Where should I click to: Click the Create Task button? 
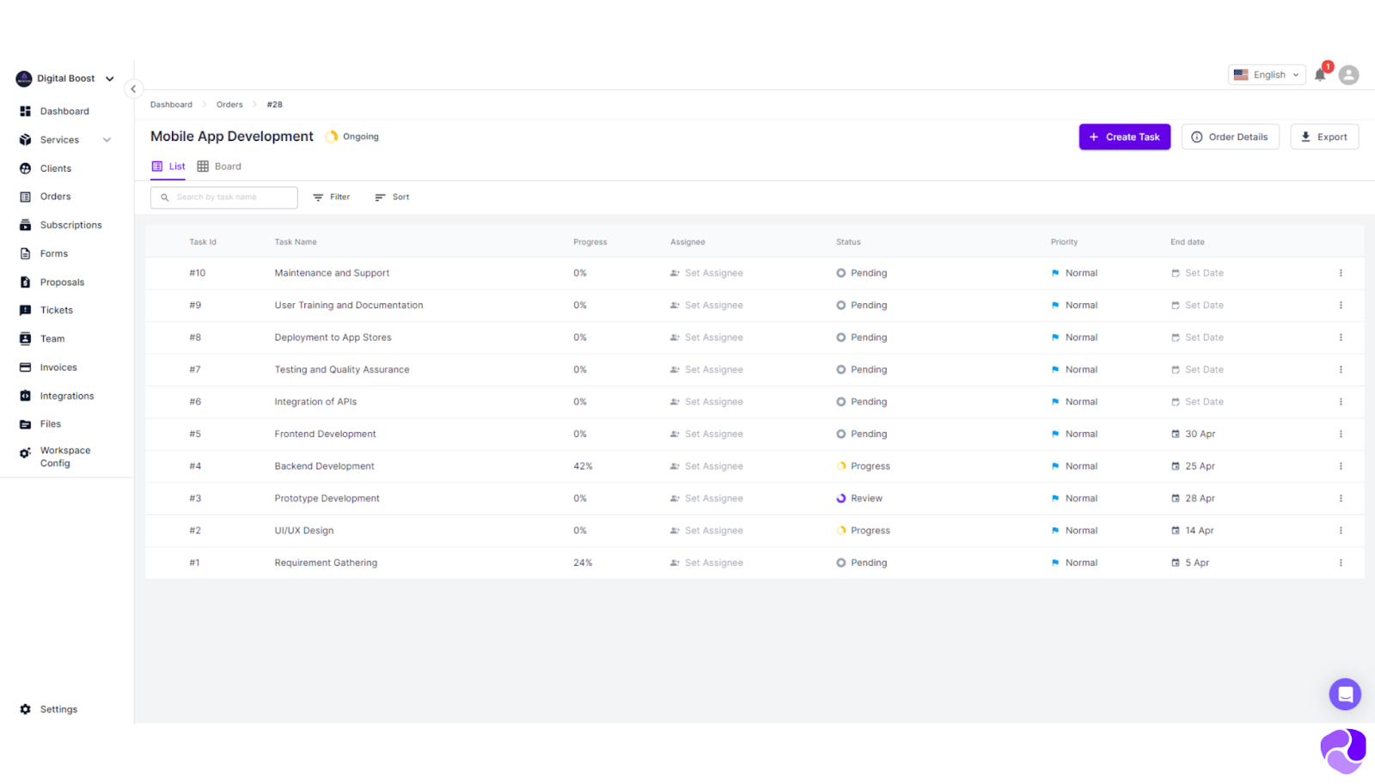[x=1124, y=137]
